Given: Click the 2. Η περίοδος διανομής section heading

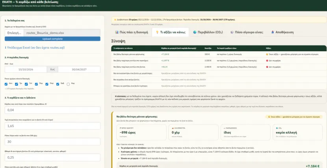Looking at the screenshot, I should coord(17,57).
